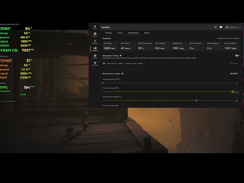Image resolution: width=244 pixels, height=183 pixels.
Task: Open the Home section in the sidebar
Action: pyautogui.click(x=95, y=27)
